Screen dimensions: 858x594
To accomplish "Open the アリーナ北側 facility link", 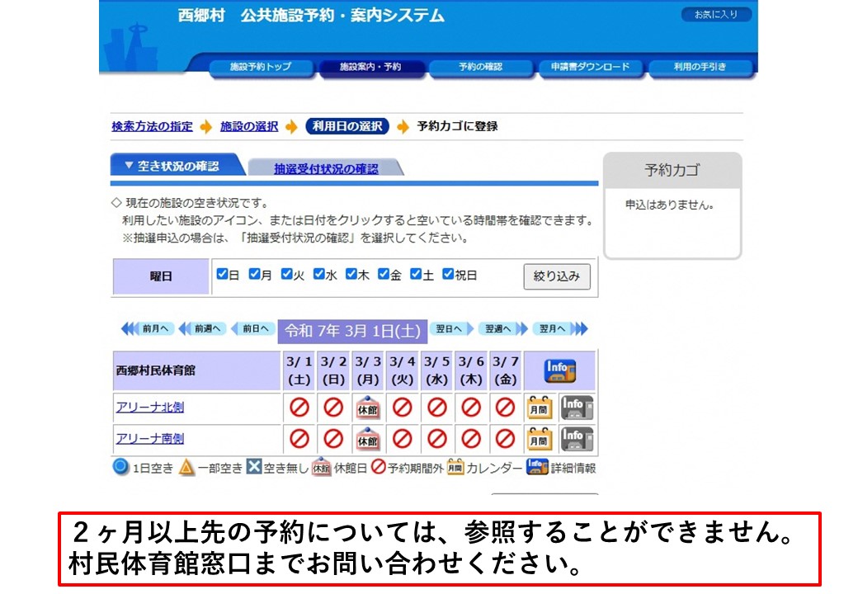I will pos(150,408).
